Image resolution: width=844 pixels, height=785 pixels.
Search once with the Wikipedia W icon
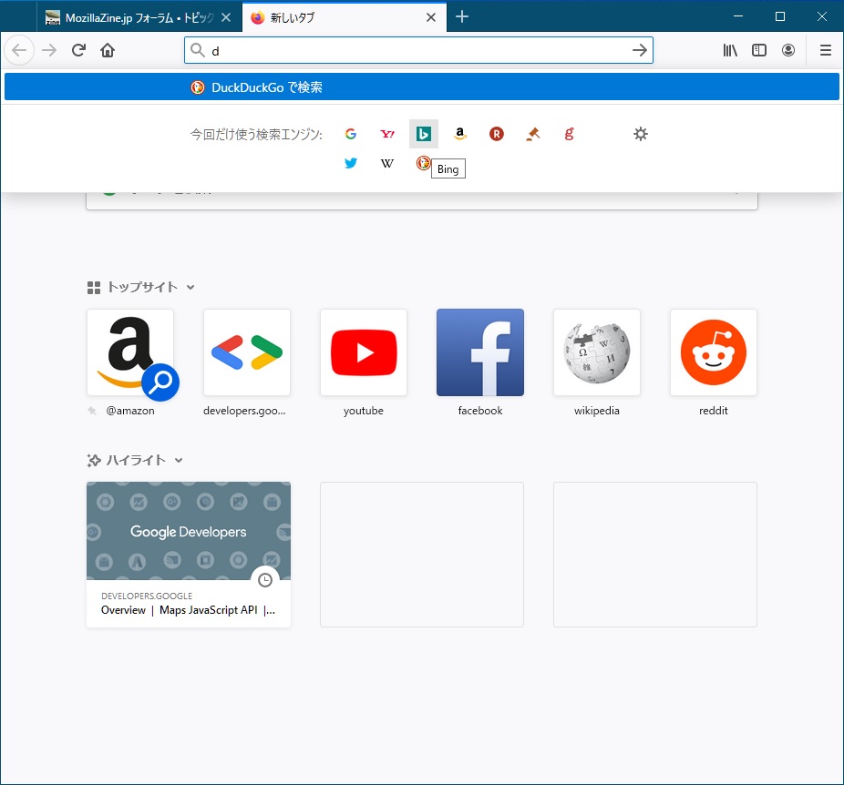pyautogui.click(x=387, y=163)
